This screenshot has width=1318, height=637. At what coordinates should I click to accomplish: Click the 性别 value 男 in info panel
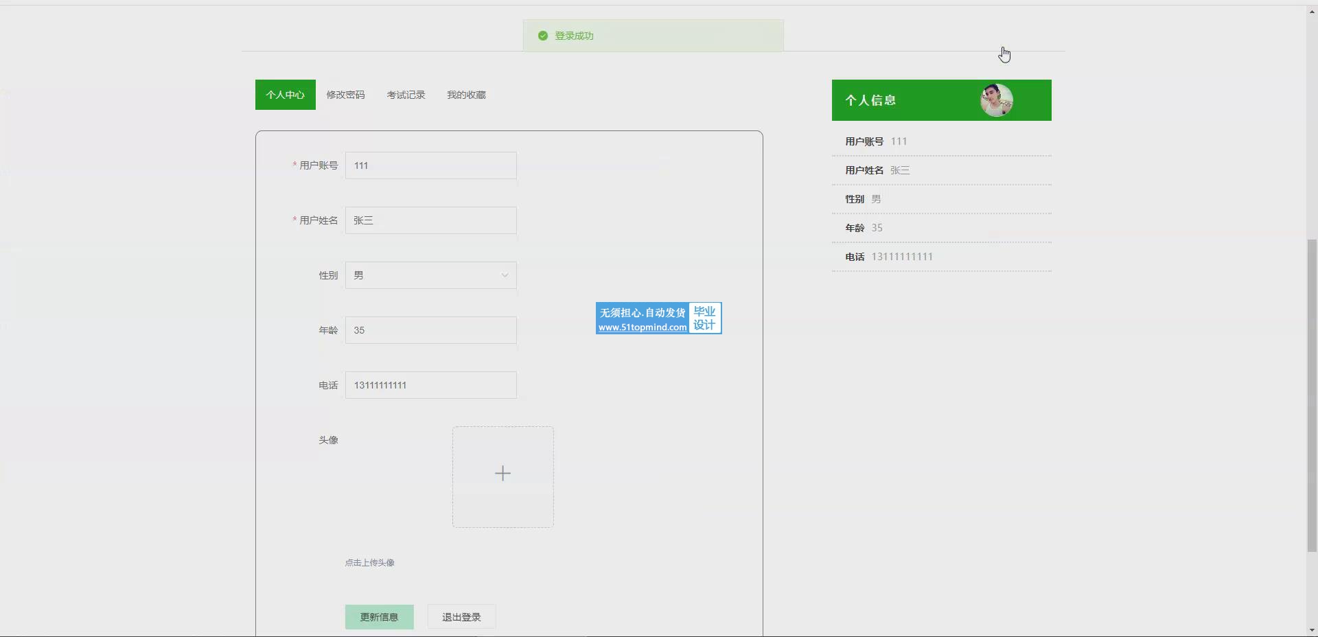876,199
